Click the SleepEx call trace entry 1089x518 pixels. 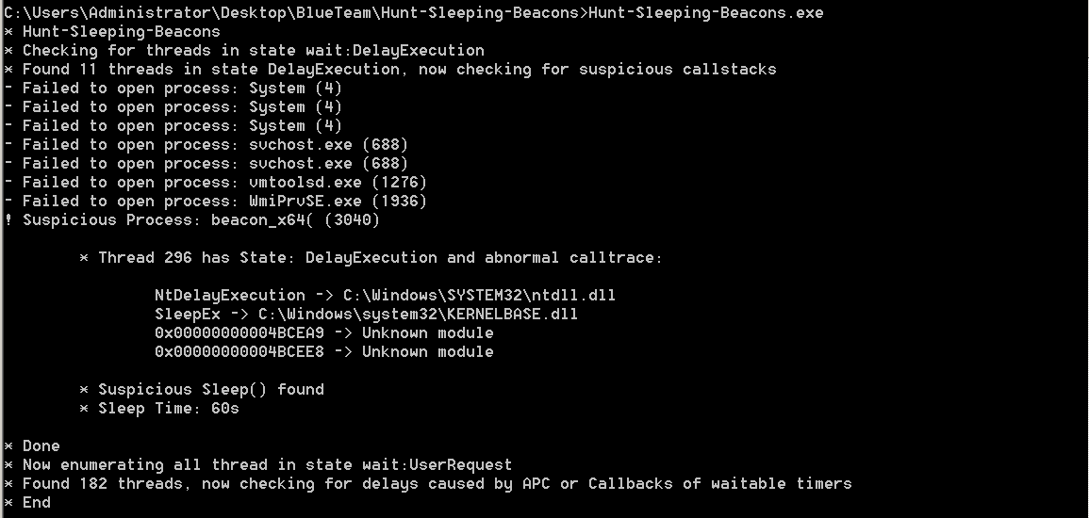click(x=187, y=314)
